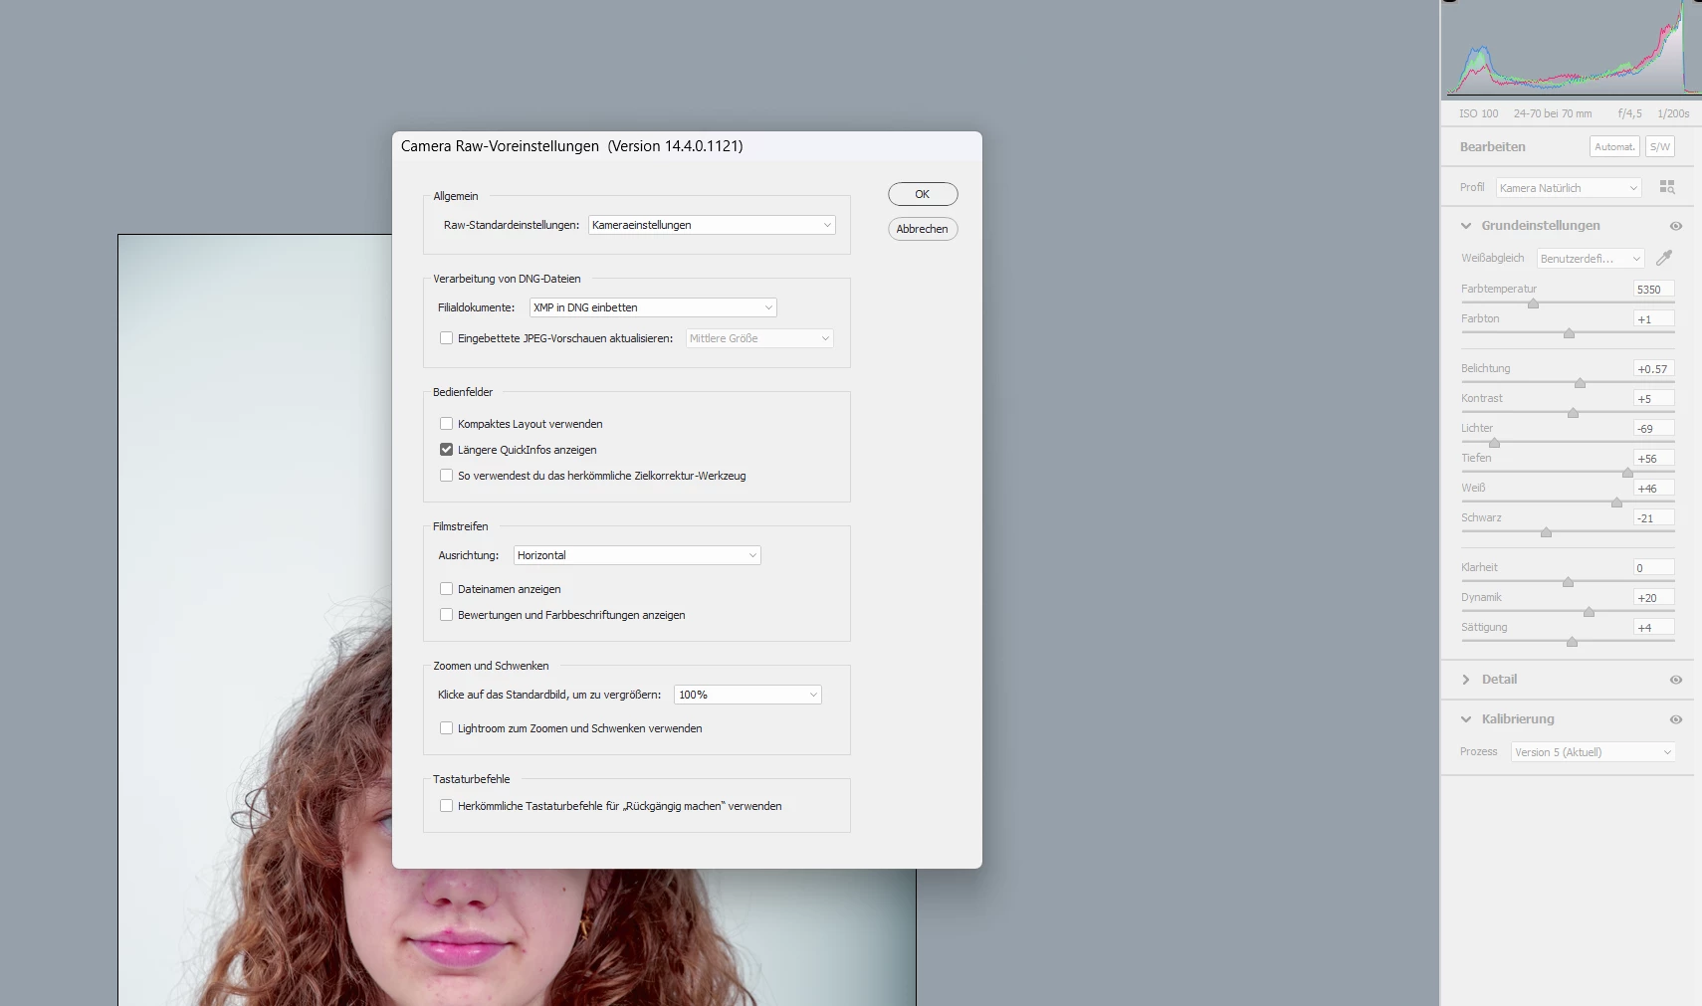This screenshot has width=1702, height=1006.
Task: Click the S/W black-and-white button
Action: (x=1660, y=146)
